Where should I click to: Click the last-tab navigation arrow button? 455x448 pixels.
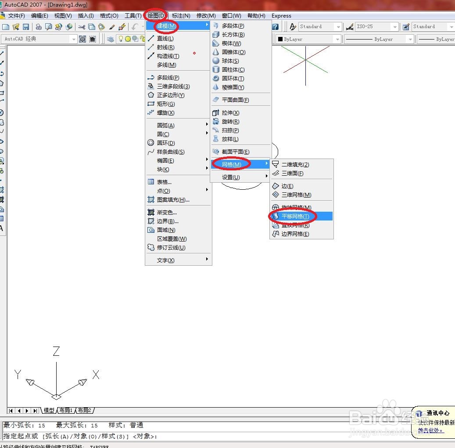[x=35, y=411]
